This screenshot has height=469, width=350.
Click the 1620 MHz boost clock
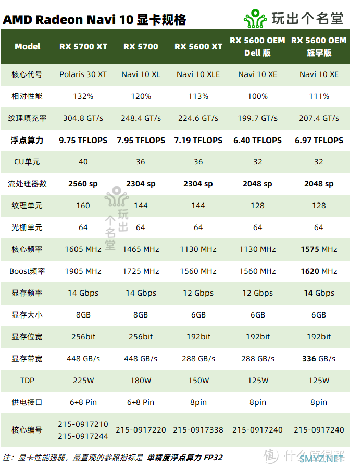[319, 271]
